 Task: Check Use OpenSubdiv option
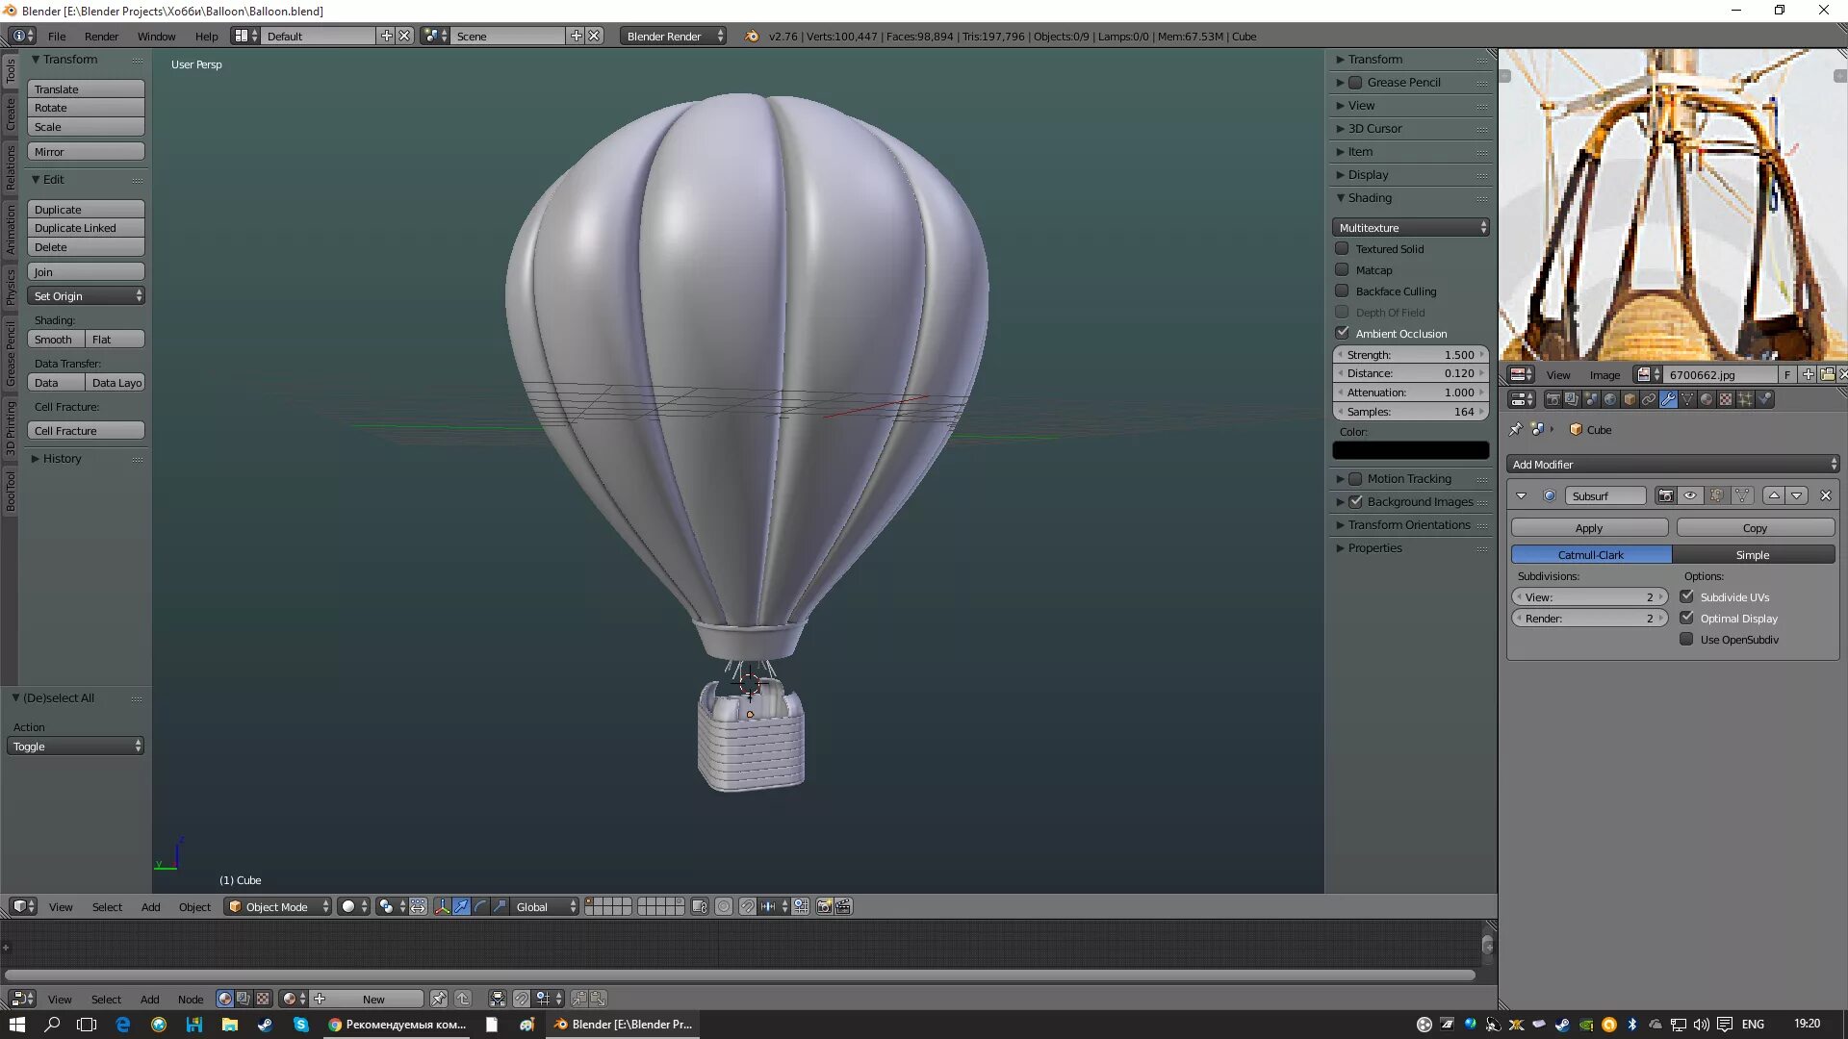click(x=1686, y=639)
